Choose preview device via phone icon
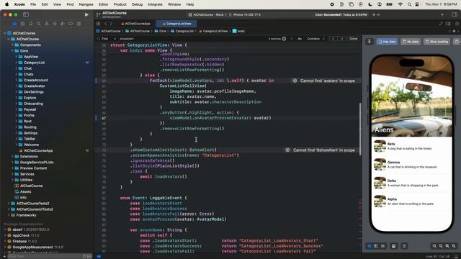Image resolution: width=461 pixels, height=259 pixels. (x=404, y=246)
